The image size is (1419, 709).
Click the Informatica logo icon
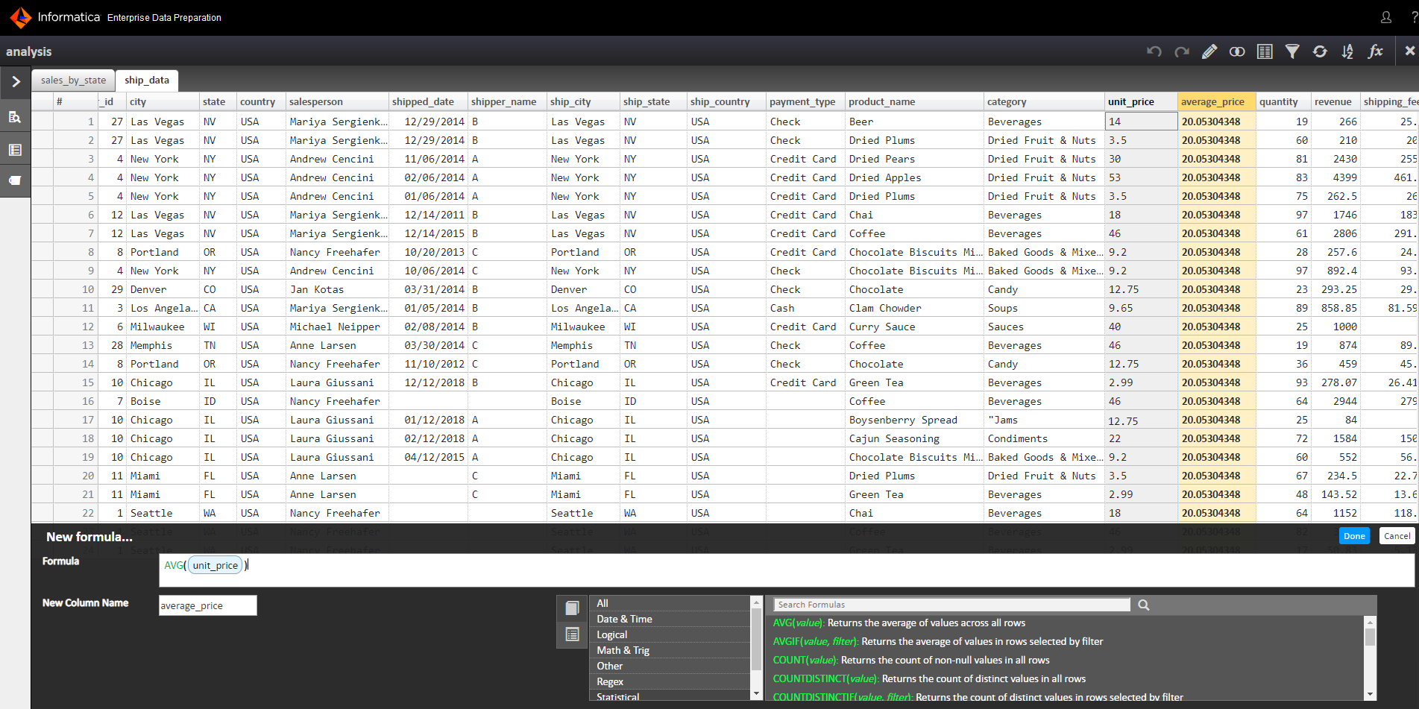pyautogui.click(x=20, y=17)
